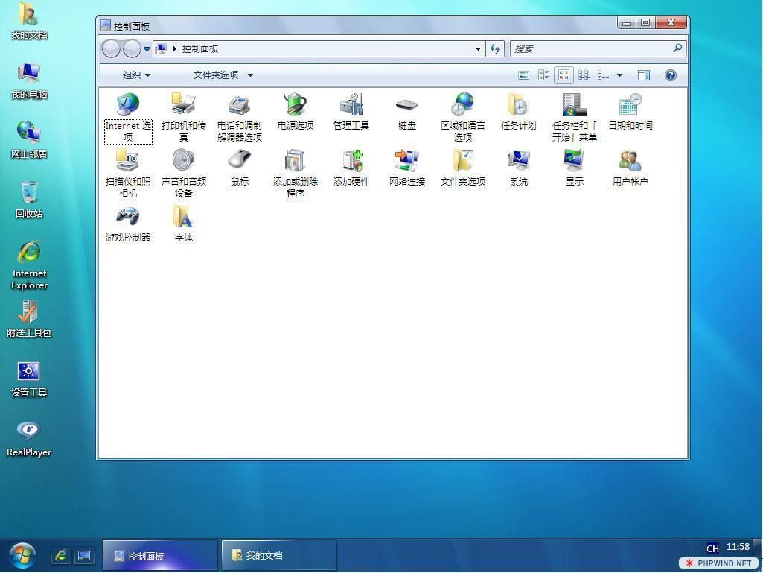
Task: Switch to 控制面板 taskbar button
Action: pos(160,555)
